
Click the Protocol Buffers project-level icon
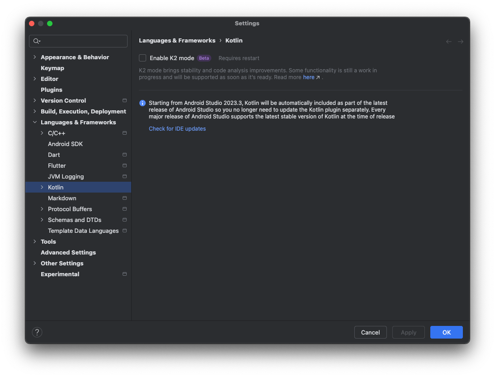tap(125, 209)
